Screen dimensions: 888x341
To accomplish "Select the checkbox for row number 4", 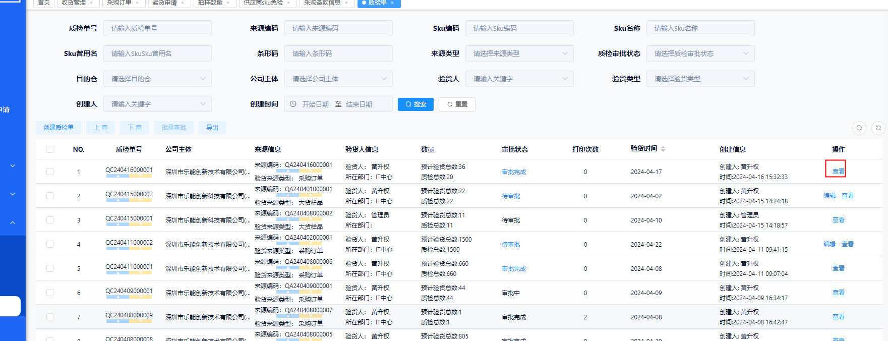I will tap(50, 244).
